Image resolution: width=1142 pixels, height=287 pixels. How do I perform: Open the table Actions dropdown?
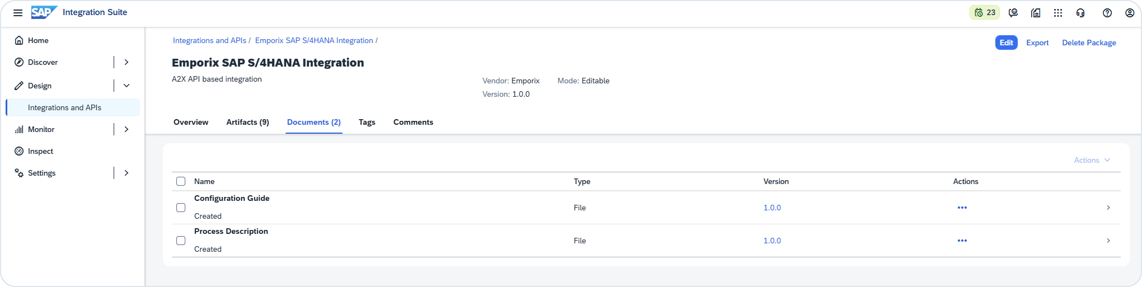click(1092, 160)
